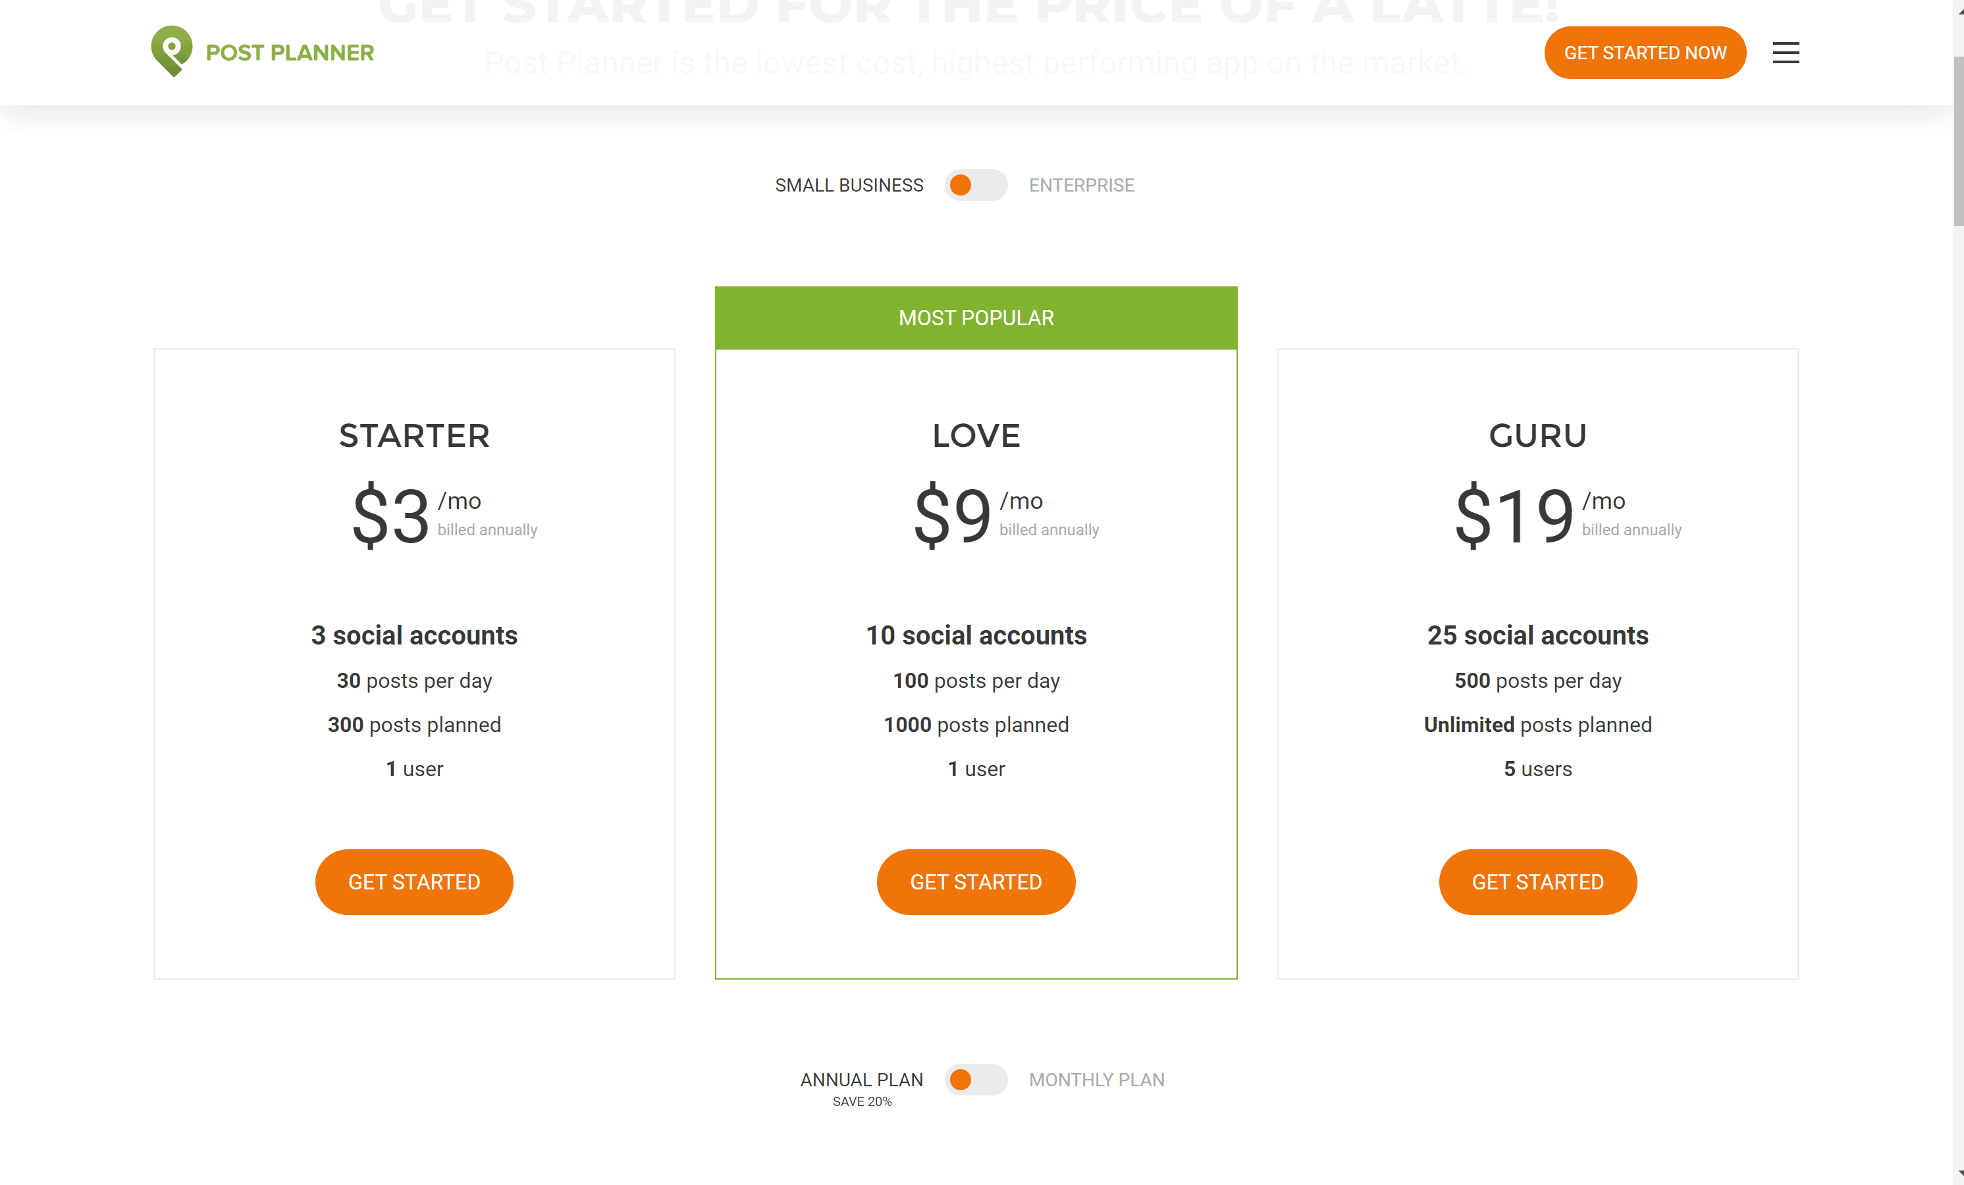The width and height of the screenshot is (1964, 1185).
Task: Toggle Annual to Monthly plan switch
Action: pos(976,1080)
